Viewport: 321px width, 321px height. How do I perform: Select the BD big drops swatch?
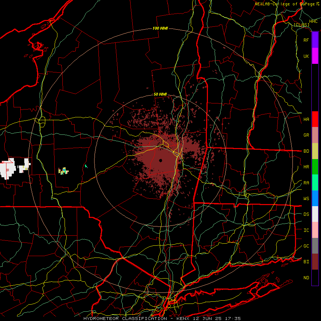coord(315,151)
